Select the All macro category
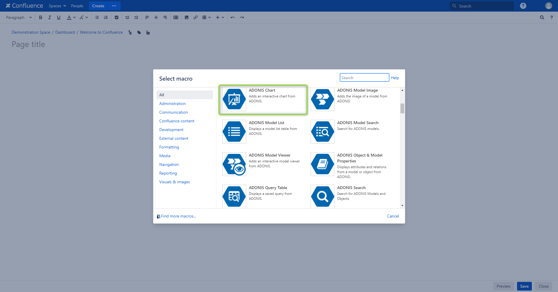This screenshot has height=292, width=558. (x=185, y=95)
